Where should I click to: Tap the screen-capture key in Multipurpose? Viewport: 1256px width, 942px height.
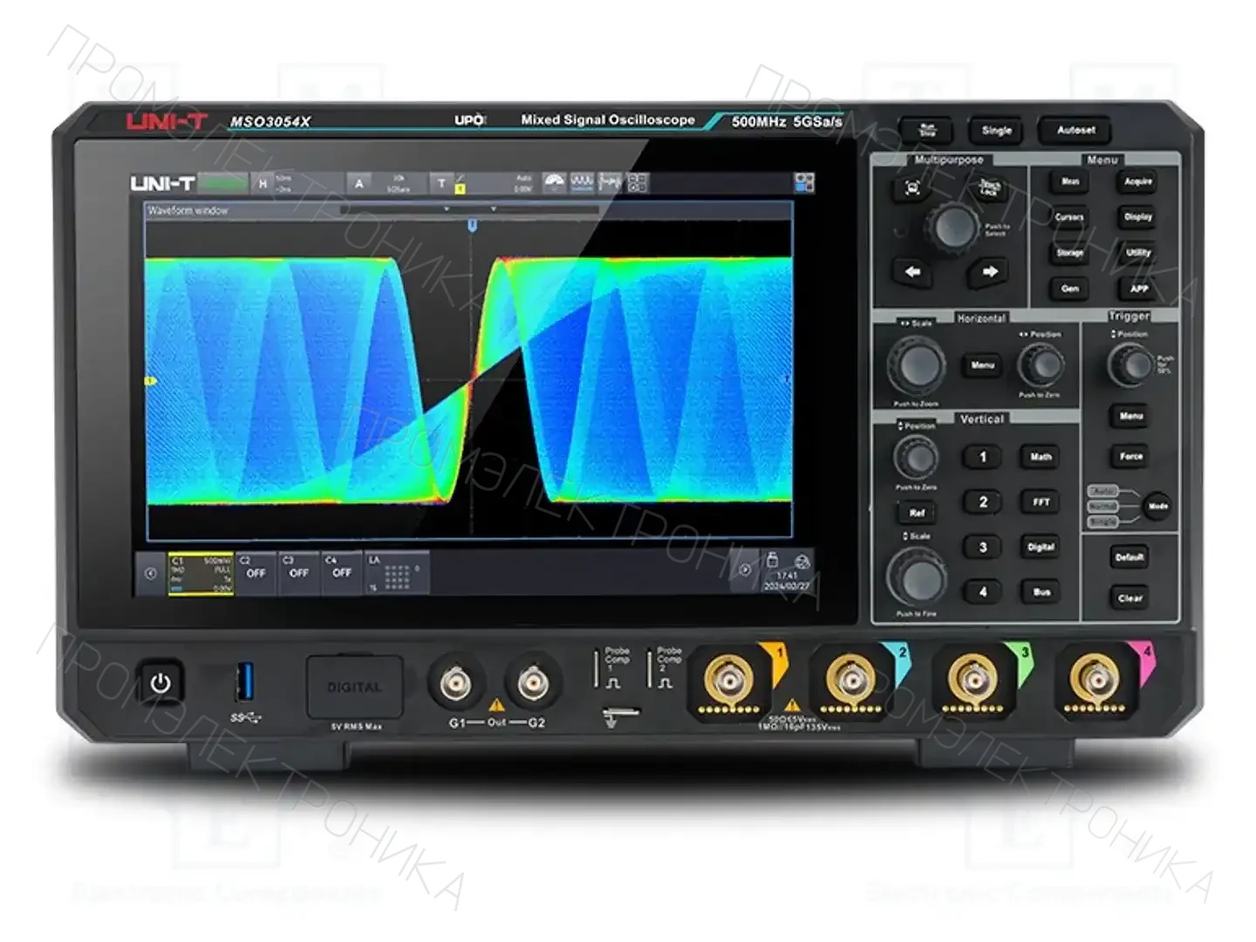tap(912, 188)
